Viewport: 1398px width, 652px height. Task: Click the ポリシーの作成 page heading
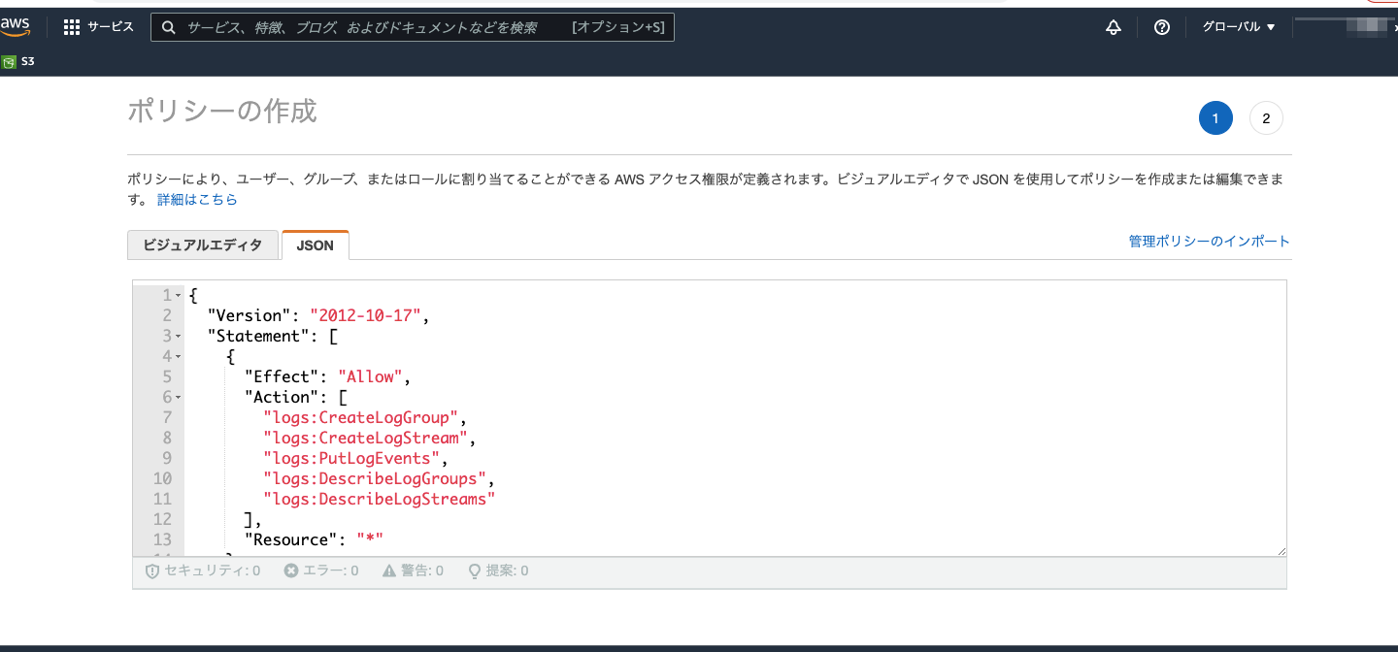[x=222, y=111]
